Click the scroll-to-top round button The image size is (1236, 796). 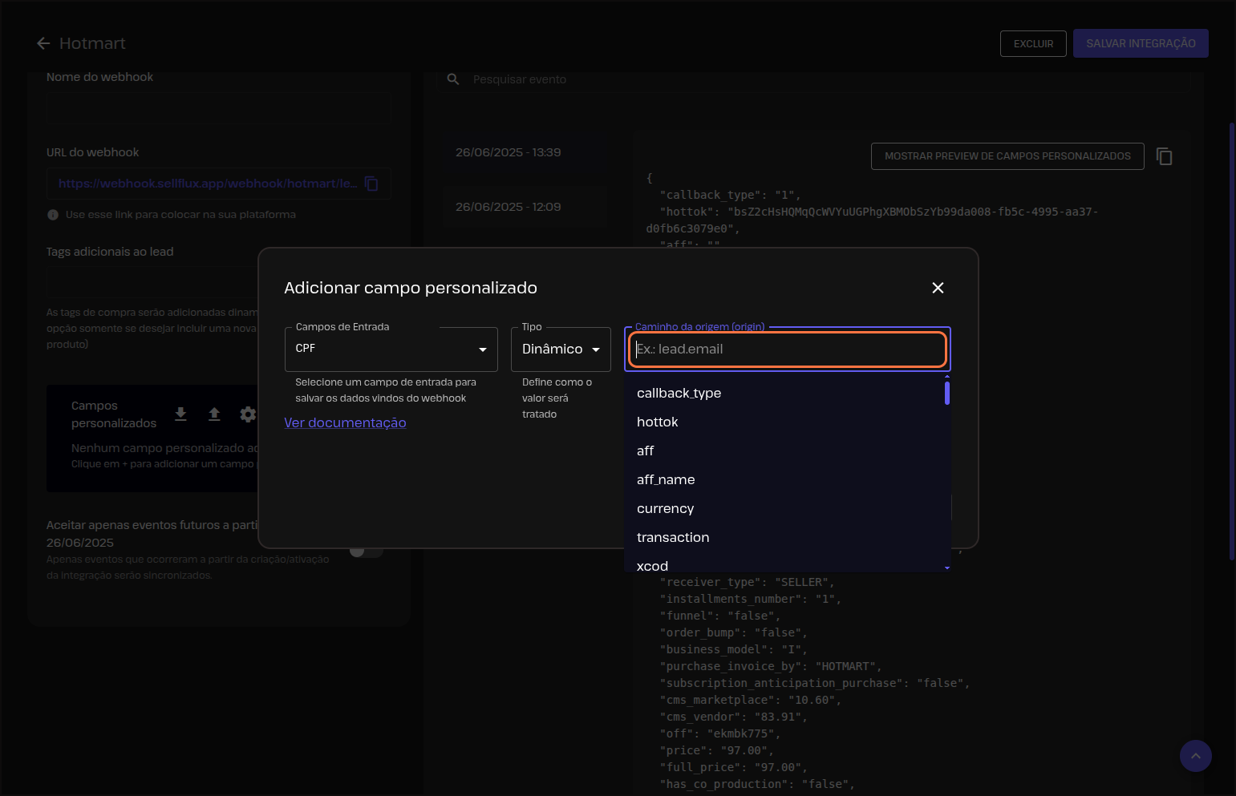[1195, 755]
